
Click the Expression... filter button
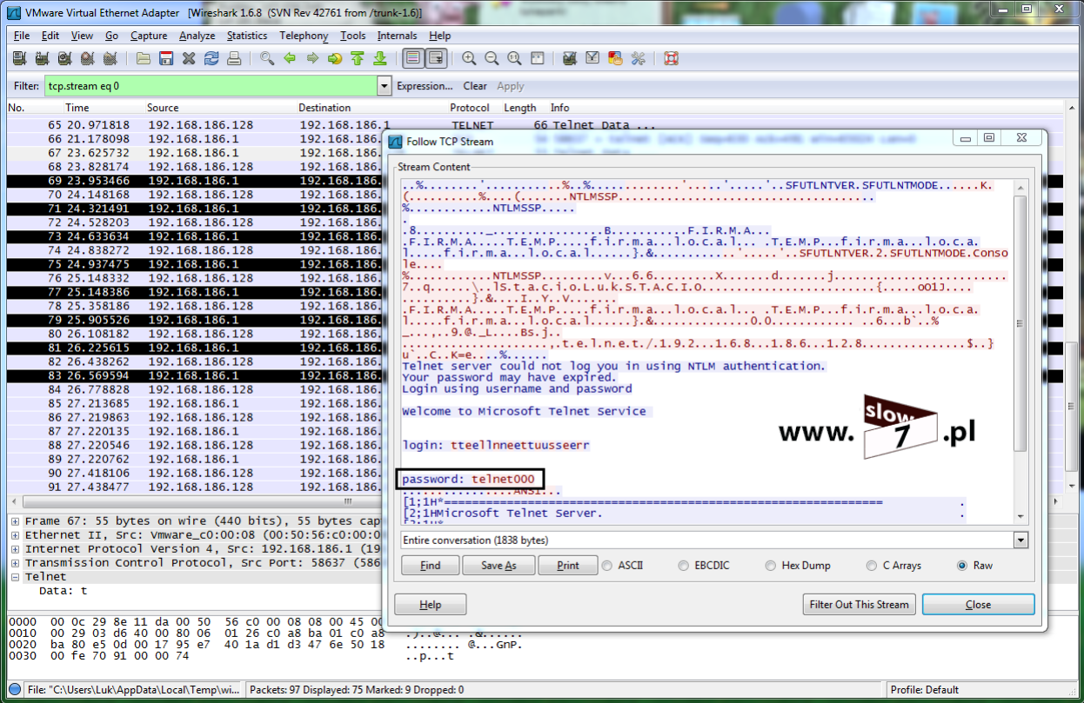(x=425, y=86)
